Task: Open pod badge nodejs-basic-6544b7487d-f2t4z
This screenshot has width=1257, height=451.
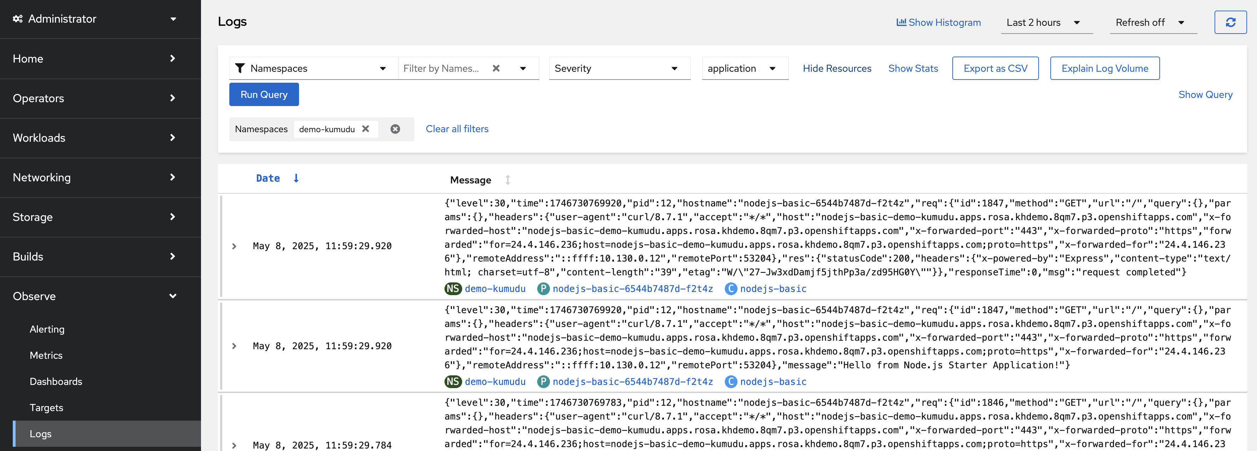Action: (632, 289)
